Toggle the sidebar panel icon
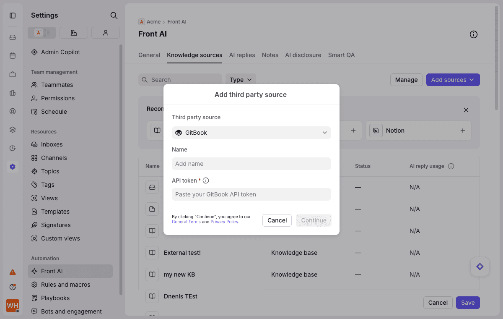This screenshot has height=319, width=503. [13, 16]
